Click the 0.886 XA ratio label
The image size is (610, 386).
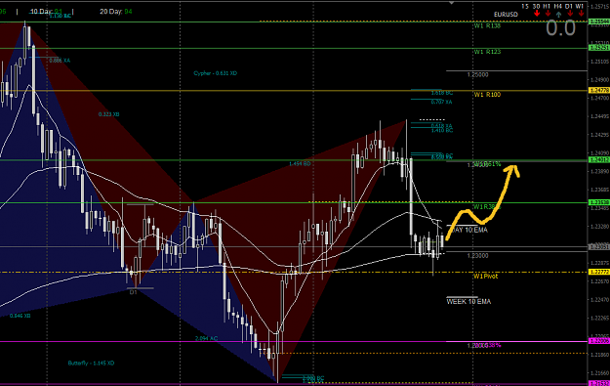(60, 61)
